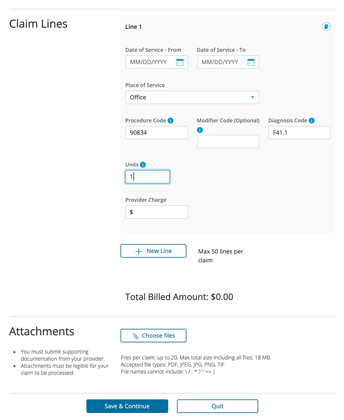Add a New Line to the claim
Viewport: 344px width, 420px height.
(x=153, y=251)
